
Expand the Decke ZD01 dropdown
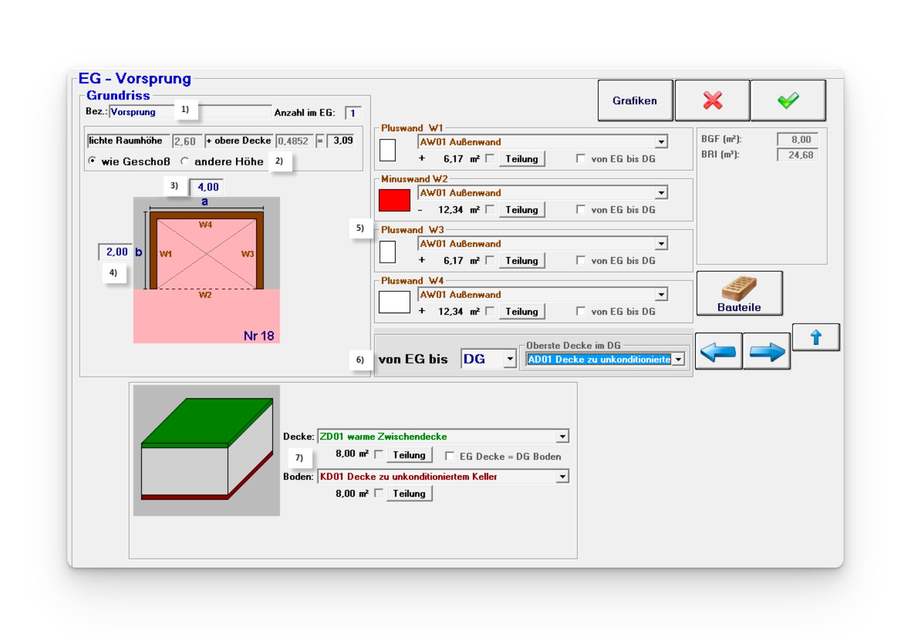[562, 436]
